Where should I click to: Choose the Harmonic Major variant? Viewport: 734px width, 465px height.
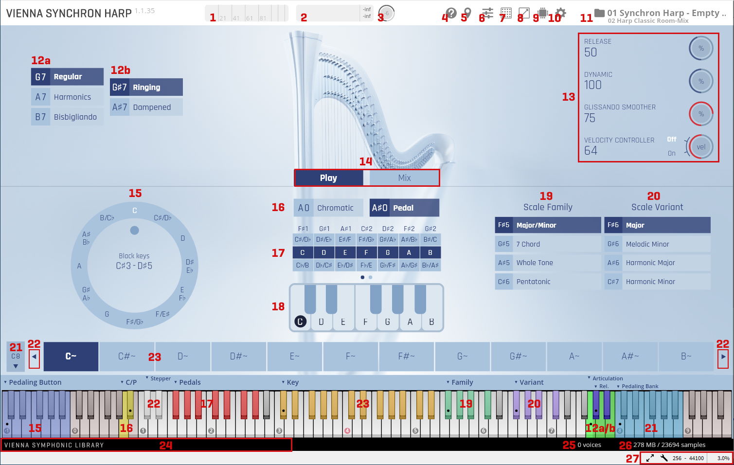pos(658,263)
